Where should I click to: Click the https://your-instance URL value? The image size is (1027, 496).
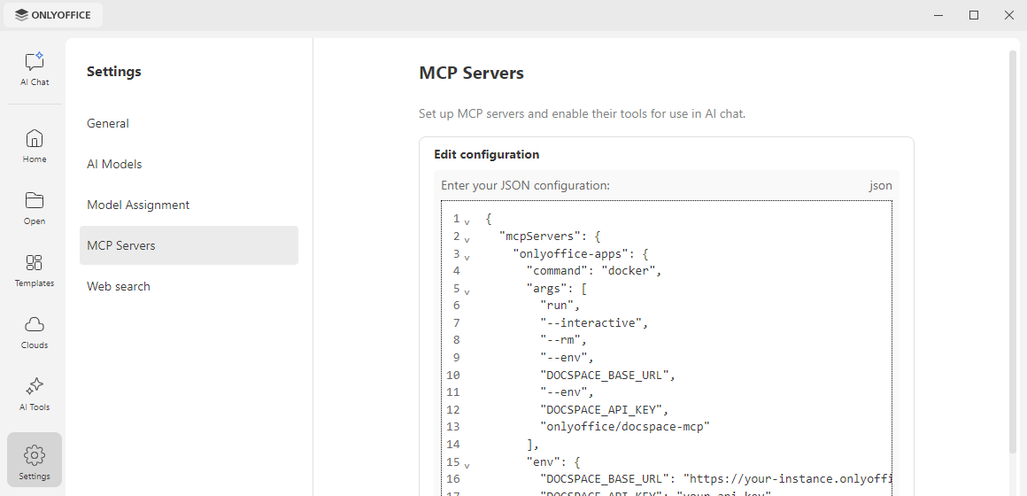point(788,479)
